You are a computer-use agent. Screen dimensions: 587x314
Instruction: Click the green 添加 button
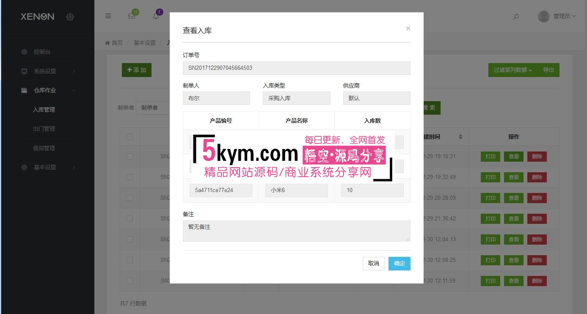click(137, 70)
